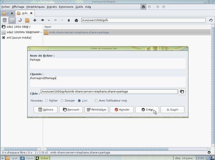Image resolution: width=215 pixels, height=160 pixels.
Task: Click the Créer button
Action: tap(147, 110)
